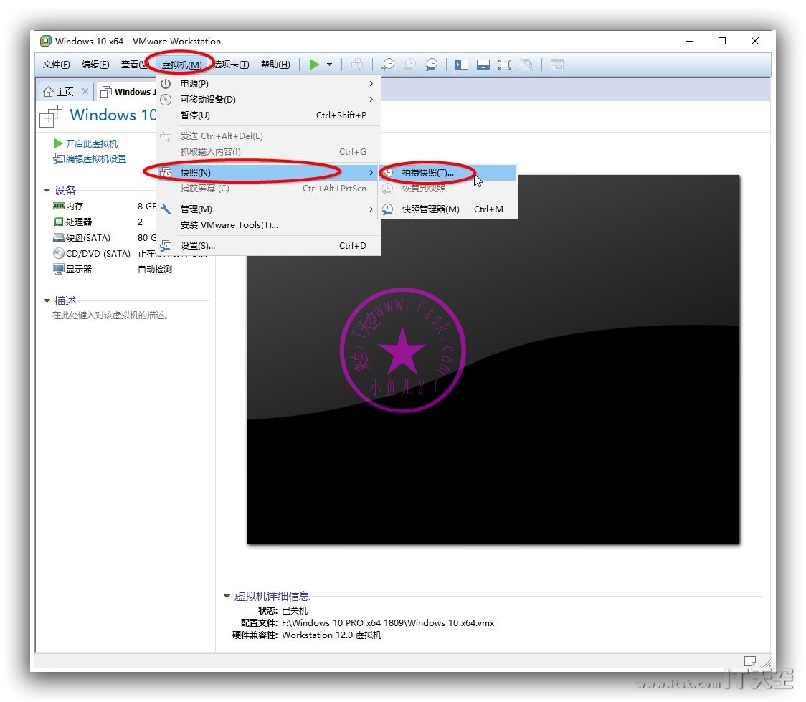Click the settings icon beside 设置(S)
The height and width of the screenshot is (702, 806).
(x=166, y=246)
